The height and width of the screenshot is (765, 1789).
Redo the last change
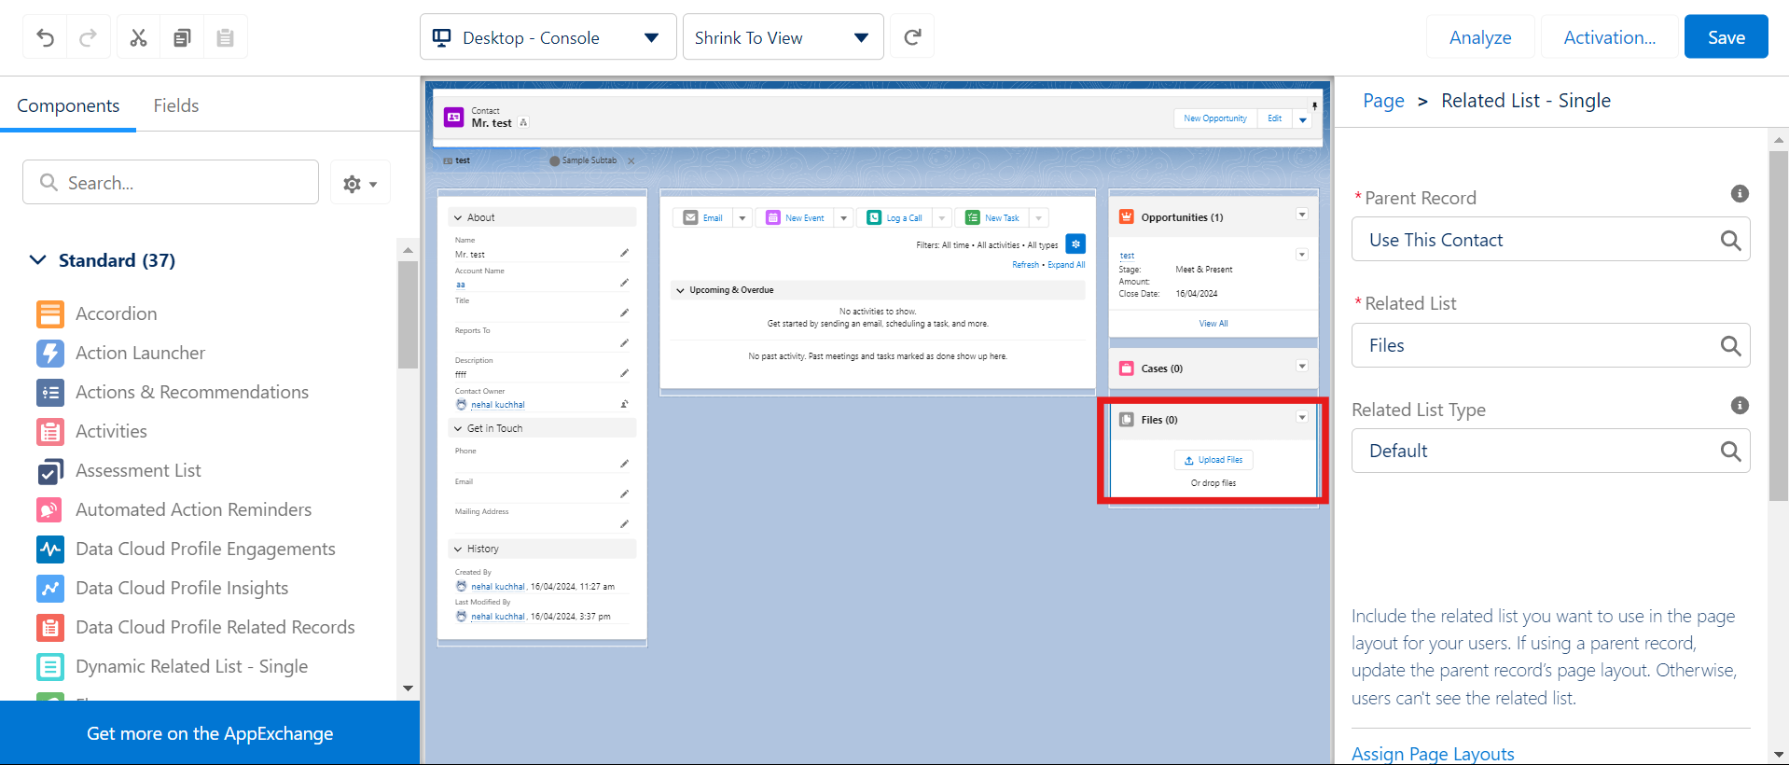click(88, 37)
